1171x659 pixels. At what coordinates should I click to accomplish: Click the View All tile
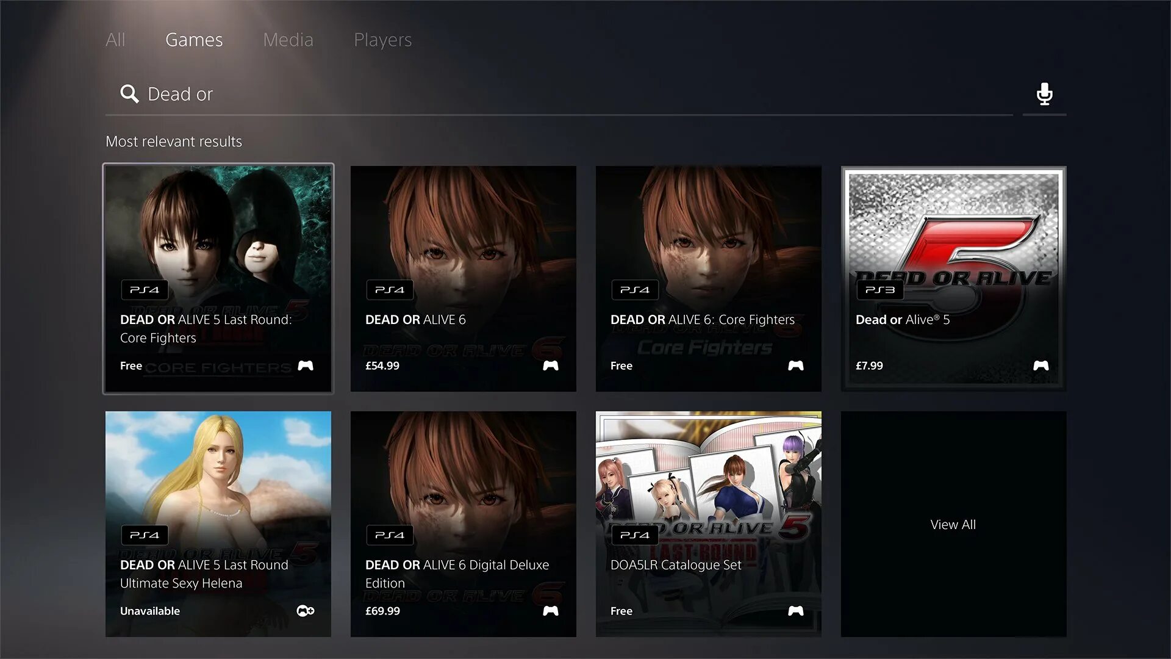[953, 524]
